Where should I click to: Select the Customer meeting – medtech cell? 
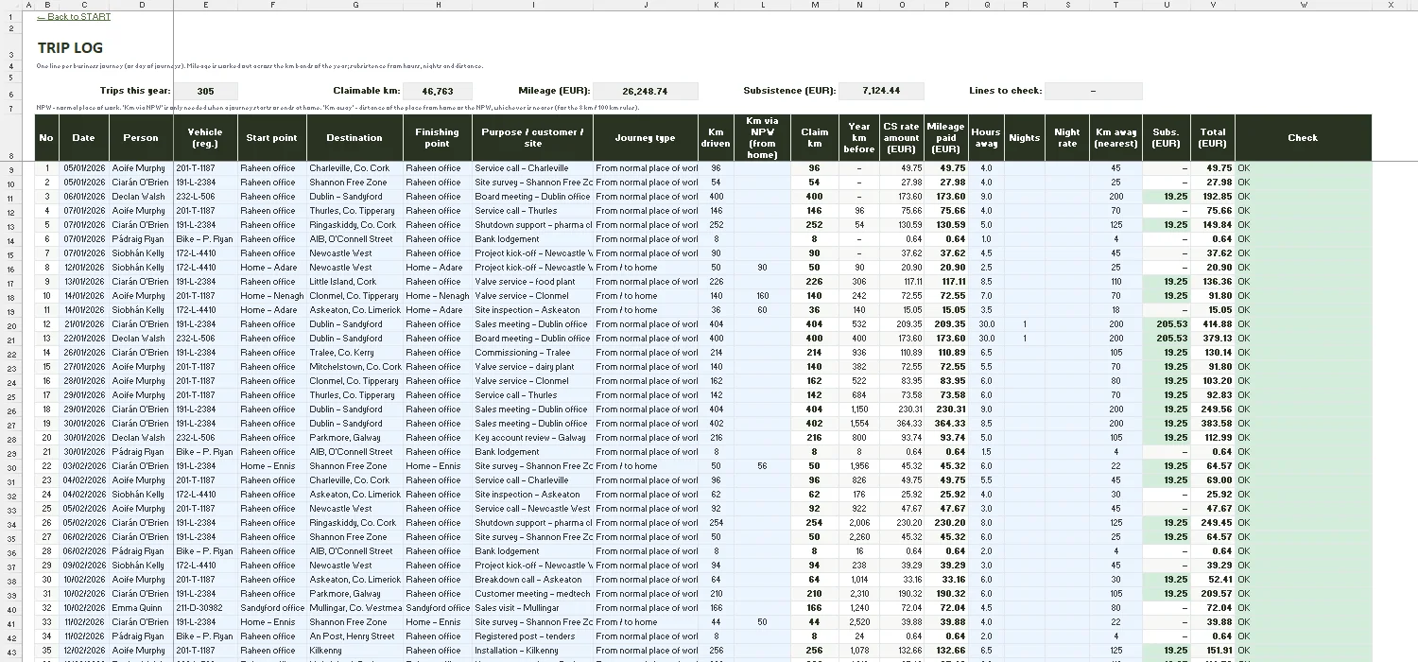(532, 594)
